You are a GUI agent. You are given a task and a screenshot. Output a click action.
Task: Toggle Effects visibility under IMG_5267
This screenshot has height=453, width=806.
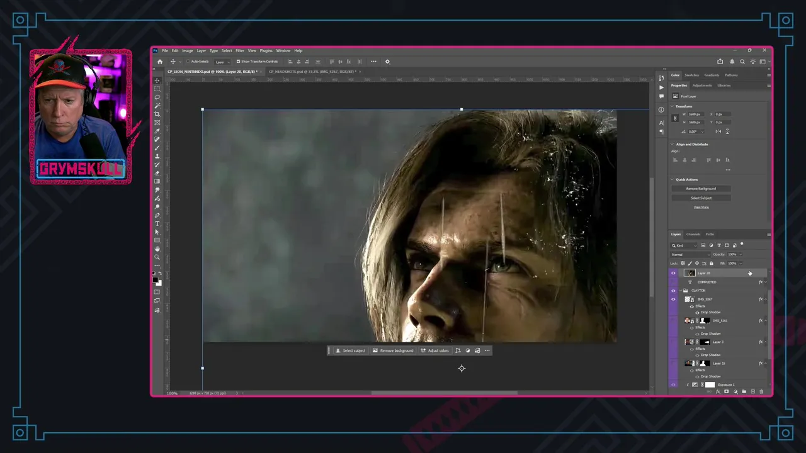691,306
